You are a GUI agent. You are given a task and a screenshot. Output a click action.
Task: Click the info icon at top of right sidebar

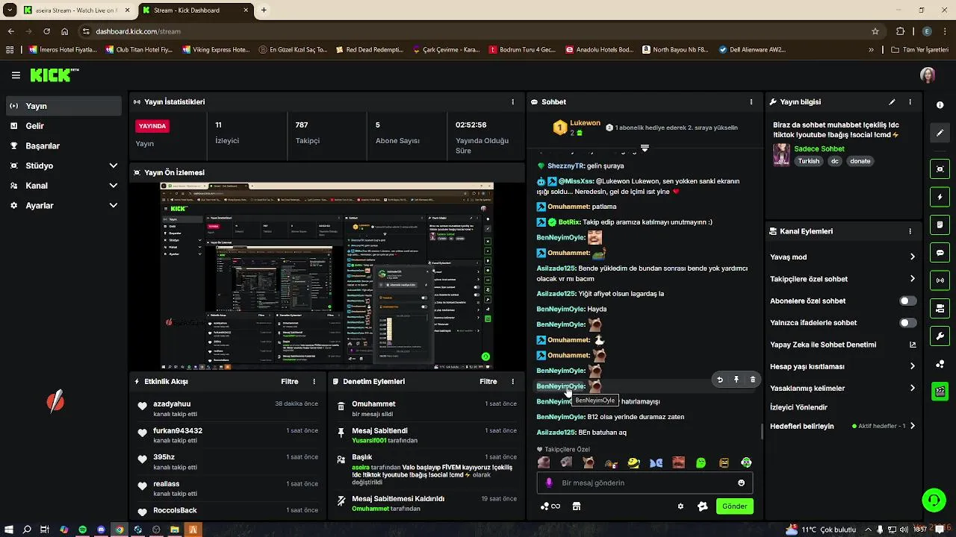tap(940, 105)
